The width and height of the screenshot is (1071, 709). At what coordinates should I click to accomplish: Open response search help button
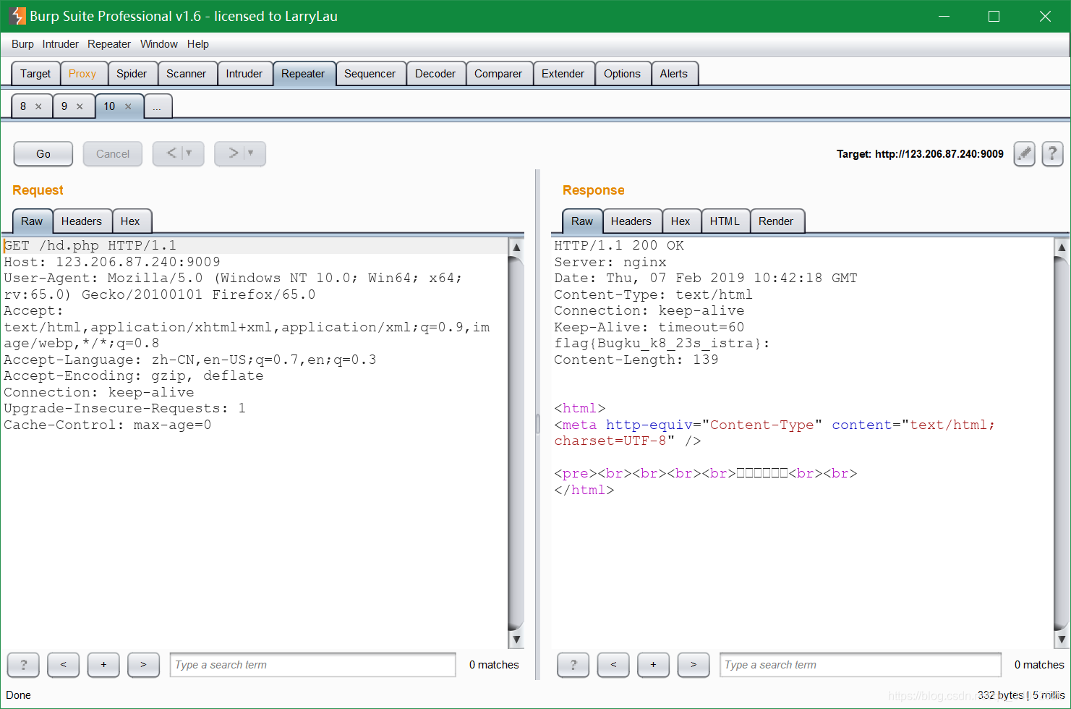coord(573,664)
